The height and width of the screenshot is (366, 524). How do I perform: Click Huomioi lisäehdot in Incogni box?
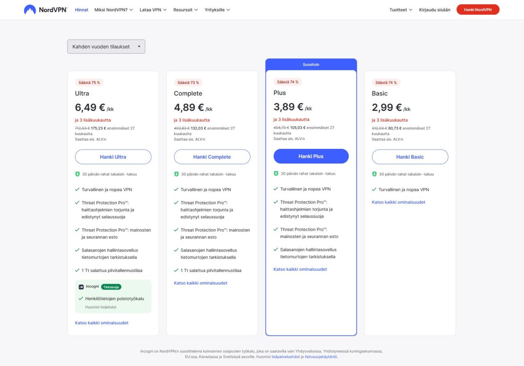click(101, 307)
